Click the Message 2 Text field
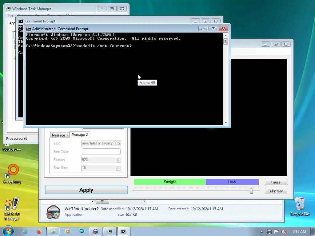 click(x=101, y=143)
